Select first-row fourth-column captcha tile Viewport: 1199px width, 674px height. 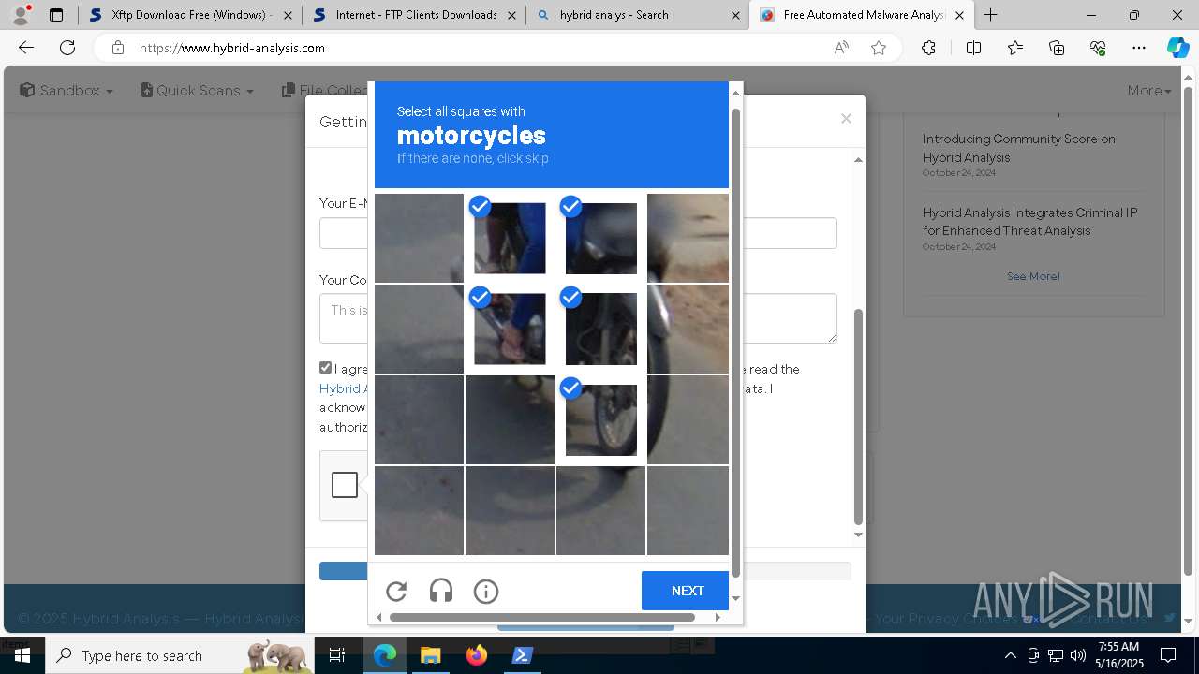pyautogui.click(x=688, y=238)
